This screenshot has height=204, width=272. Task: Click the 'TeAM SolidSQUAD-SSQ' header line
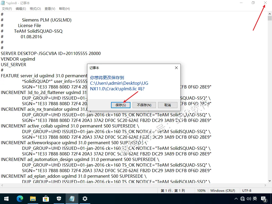[x=38, y=31]
